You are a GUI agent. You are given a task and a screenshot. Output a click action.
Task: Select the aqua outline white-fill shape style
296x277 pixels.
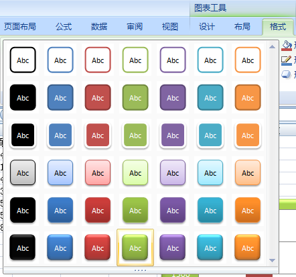click(210, 60)
